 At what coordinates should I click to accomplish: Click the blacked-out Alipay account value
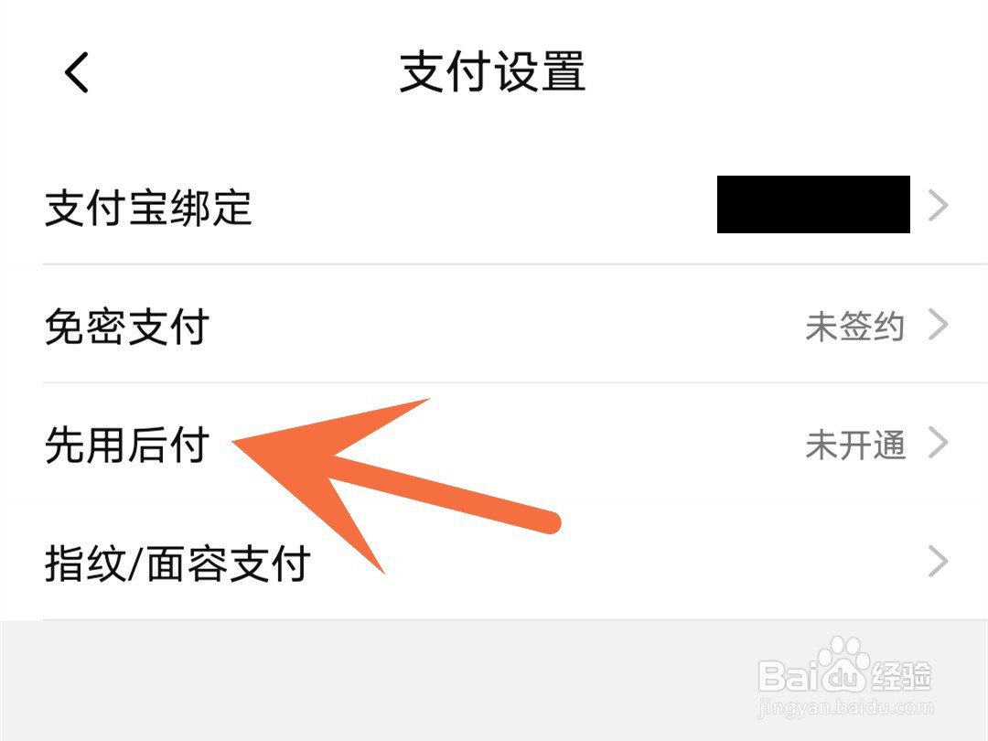pos(813,204)
